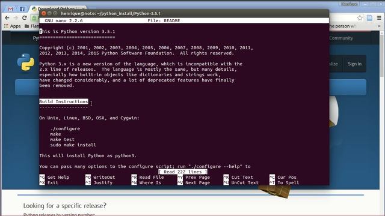The height and width of the screenshot is (216, 385).
Task: Click Sign In on the Python site
Action: pyautogui.click(x=354, y=64)
